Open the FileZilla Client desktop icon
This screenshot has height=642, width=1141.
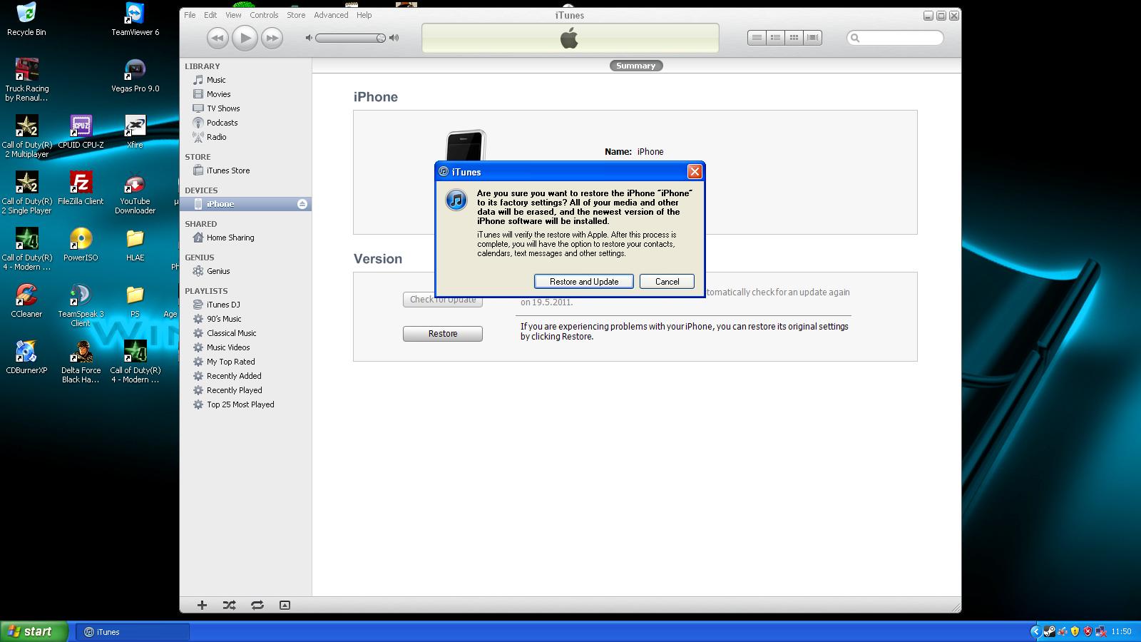[x=81, y=188]
